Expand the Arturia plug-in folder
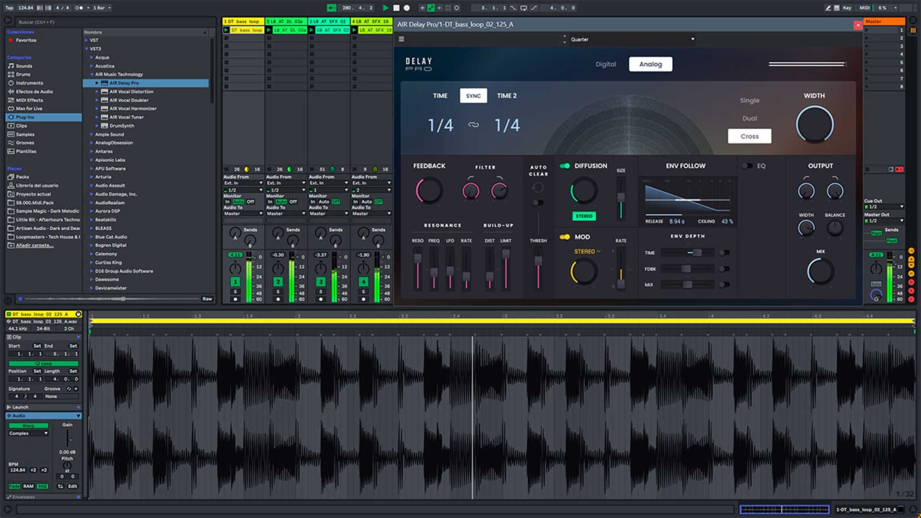The image size is (921, 518). tap(92, 177)
